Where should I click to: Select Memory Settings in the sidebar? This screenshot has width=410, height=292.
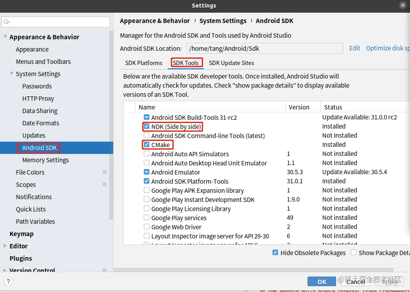tap(45, 160)
